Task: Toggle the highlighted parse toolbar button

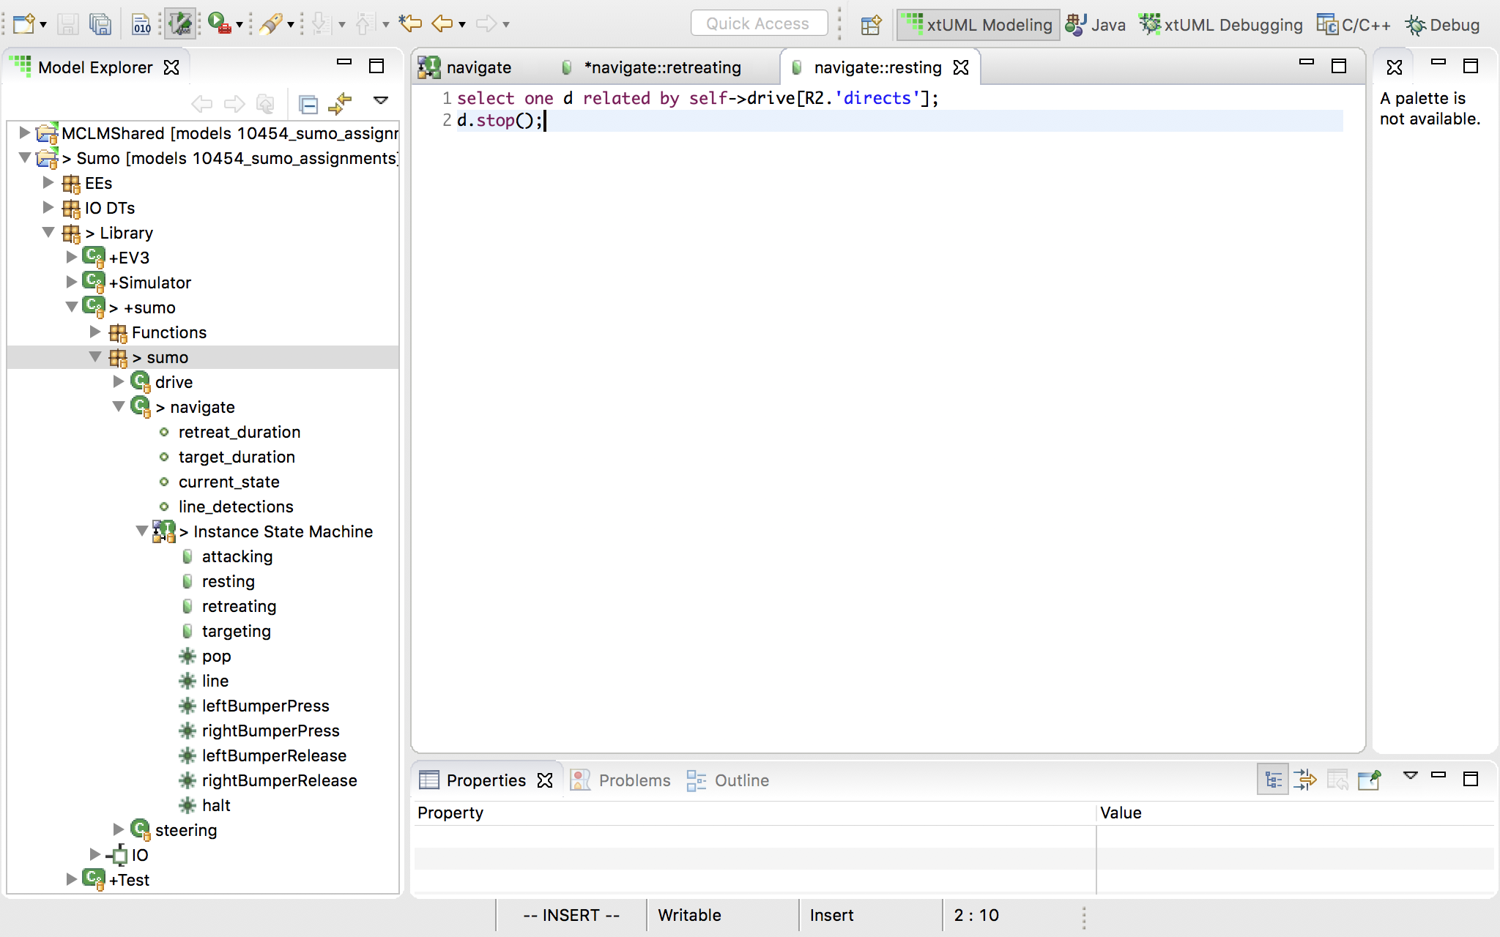Action: coord(180,24)
